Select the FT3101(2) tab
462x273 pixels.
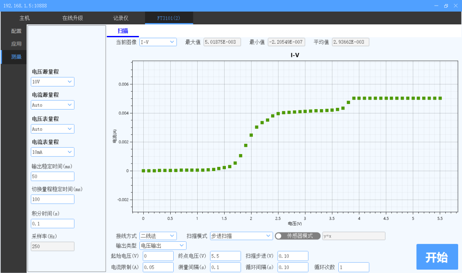(169, 18)
